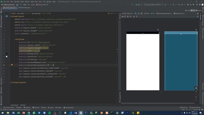The width and height of the screenshot is (204, 115).
Task: Click the Make Project hammer icon
Action: [133, 4]
